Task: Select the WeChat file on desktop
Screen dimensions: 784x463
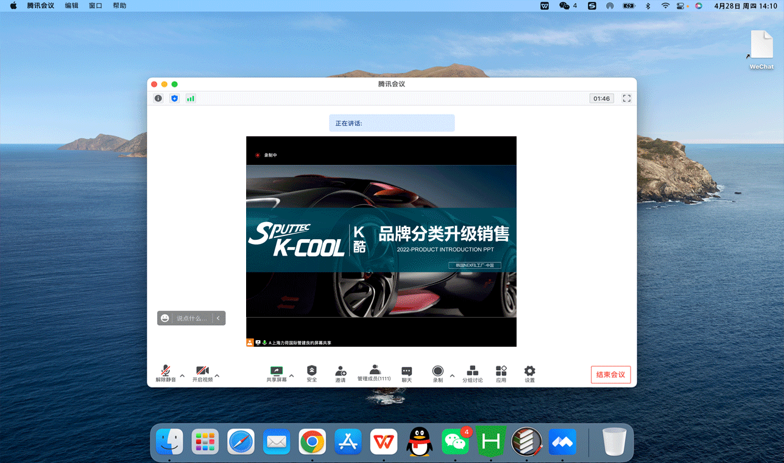Action: pos(761,50)
